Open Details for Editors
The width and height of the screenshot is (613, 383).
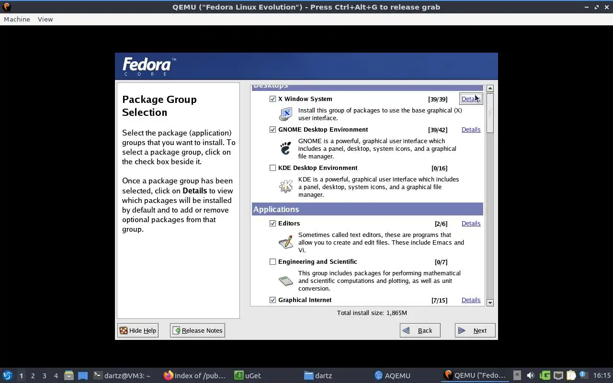pyautogui.click(x=471, y=223)
